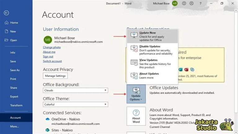Click the About Word question mark icon
Screen dimensions: 238x134
pos(136,113)
